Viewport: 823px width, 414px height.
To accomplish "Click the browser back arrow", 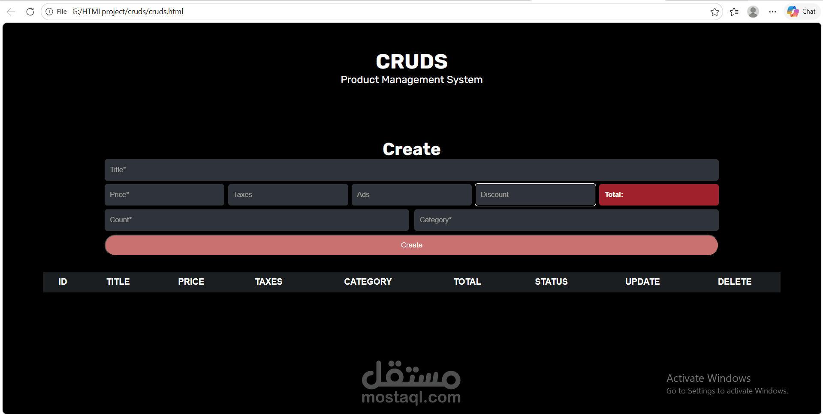I will (x=10, y=12).
